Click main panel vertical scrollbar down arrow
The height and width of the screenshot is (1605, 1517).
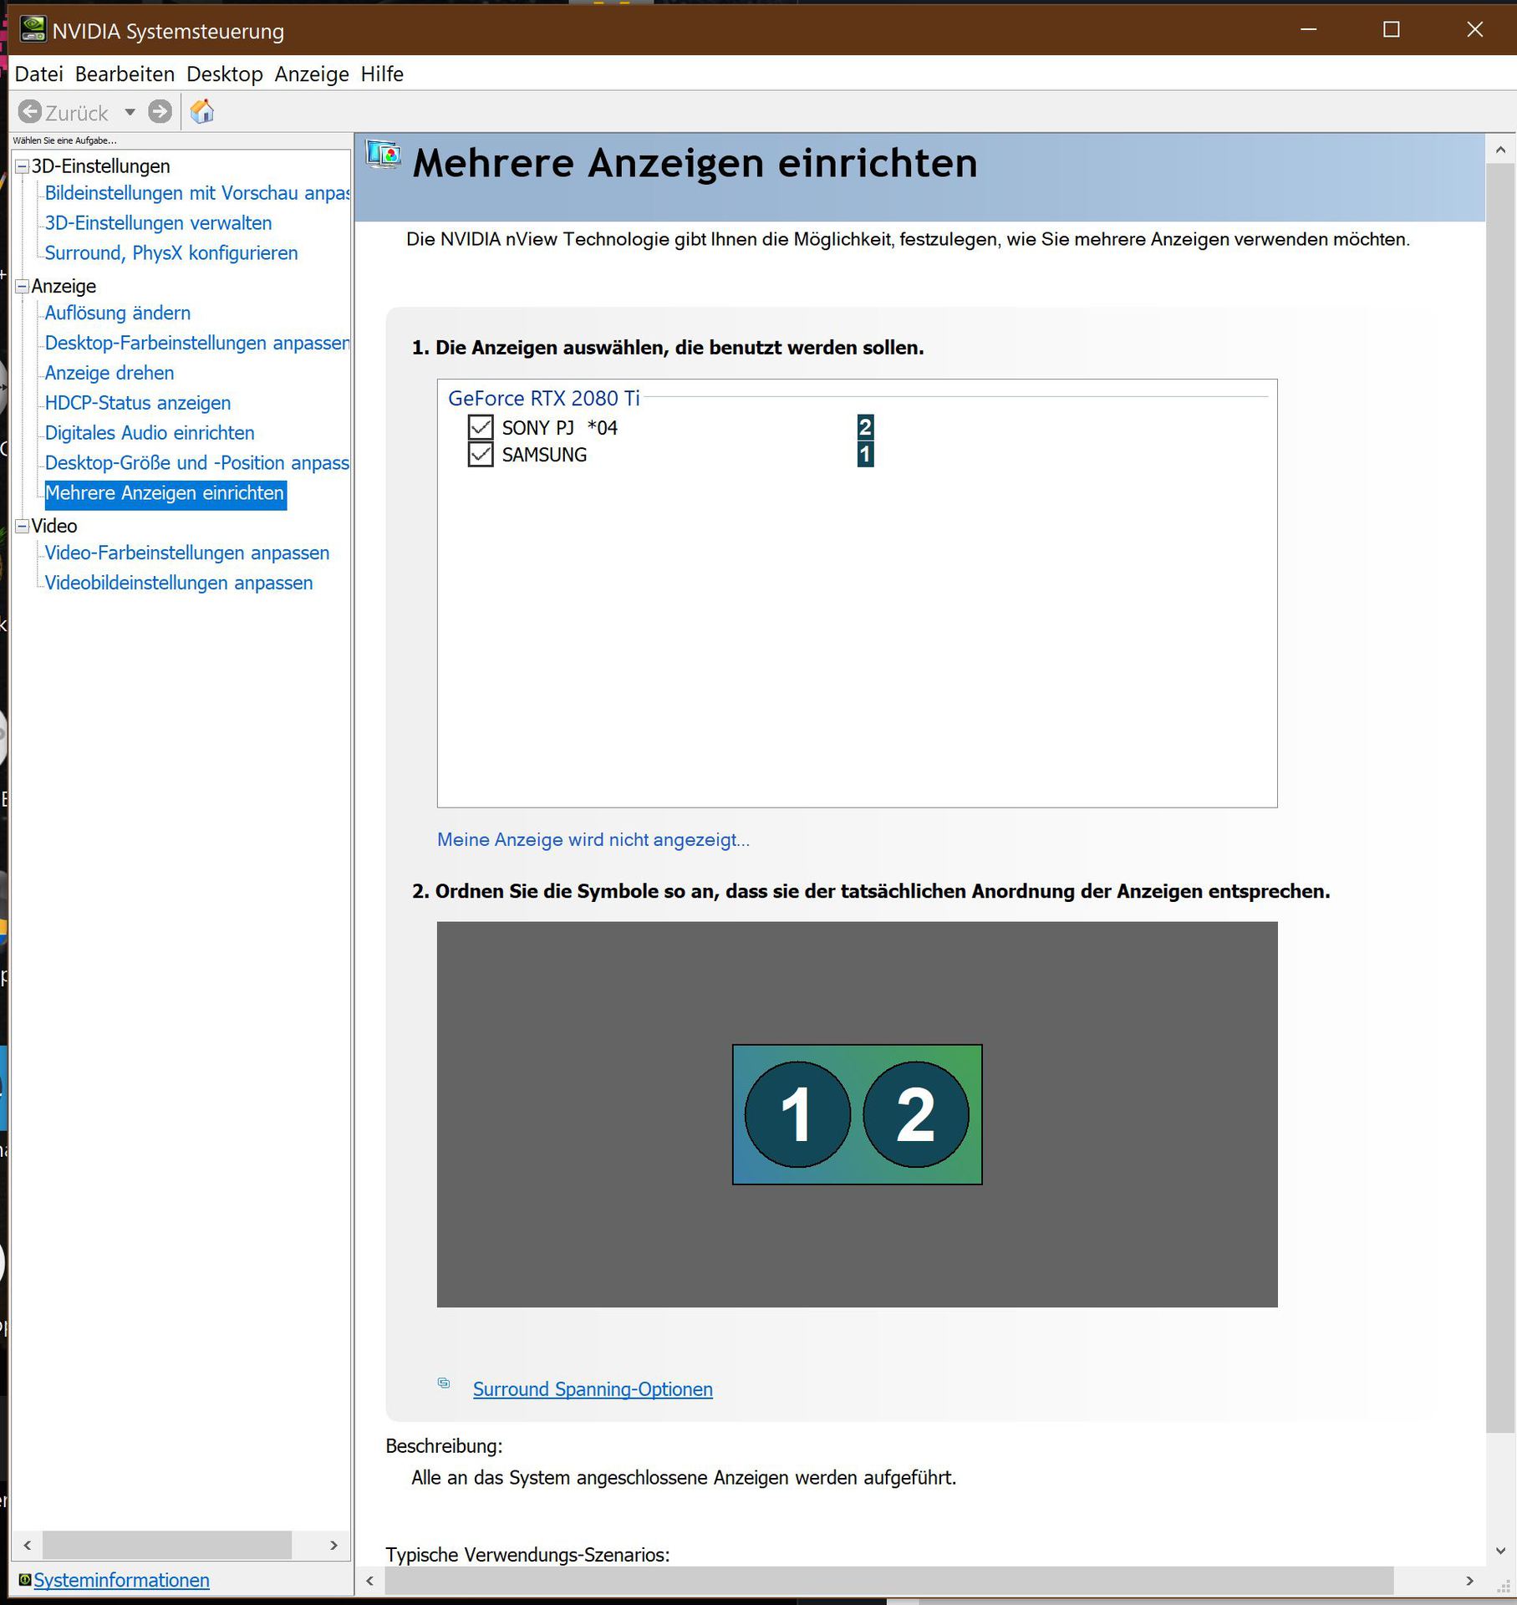coord(1500,1551)
